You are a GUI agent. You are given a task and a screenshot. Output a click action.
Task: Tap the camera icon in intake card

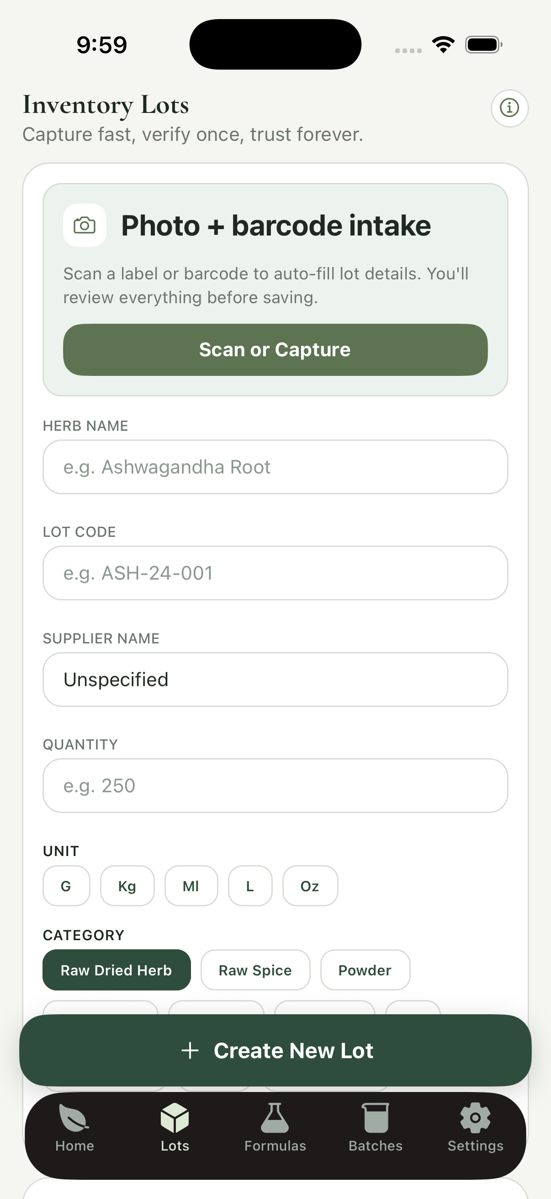(85, 225)
